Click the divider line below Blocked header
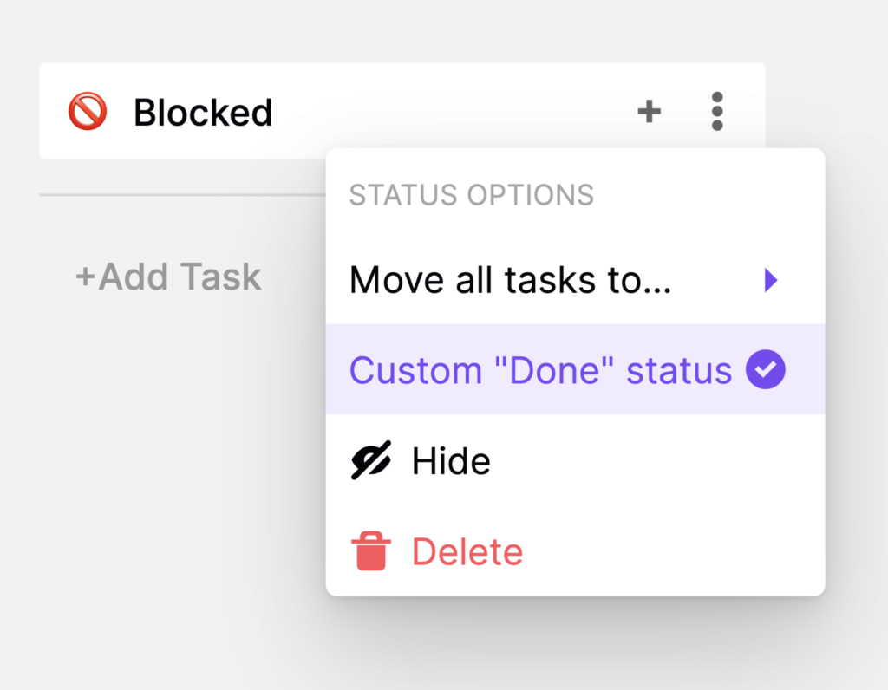Image resolution: width=888 pixels, height=690 pixels. pos(173,195)
